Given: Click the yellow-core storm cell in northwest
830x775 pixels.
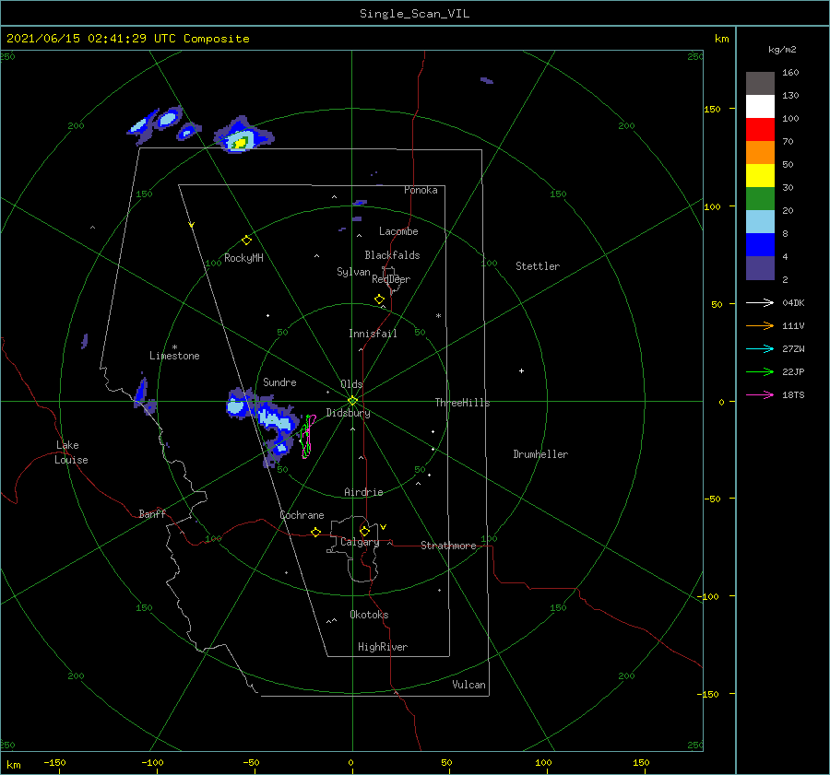Looking at the screenshot, I should click(x=241, y=142).
